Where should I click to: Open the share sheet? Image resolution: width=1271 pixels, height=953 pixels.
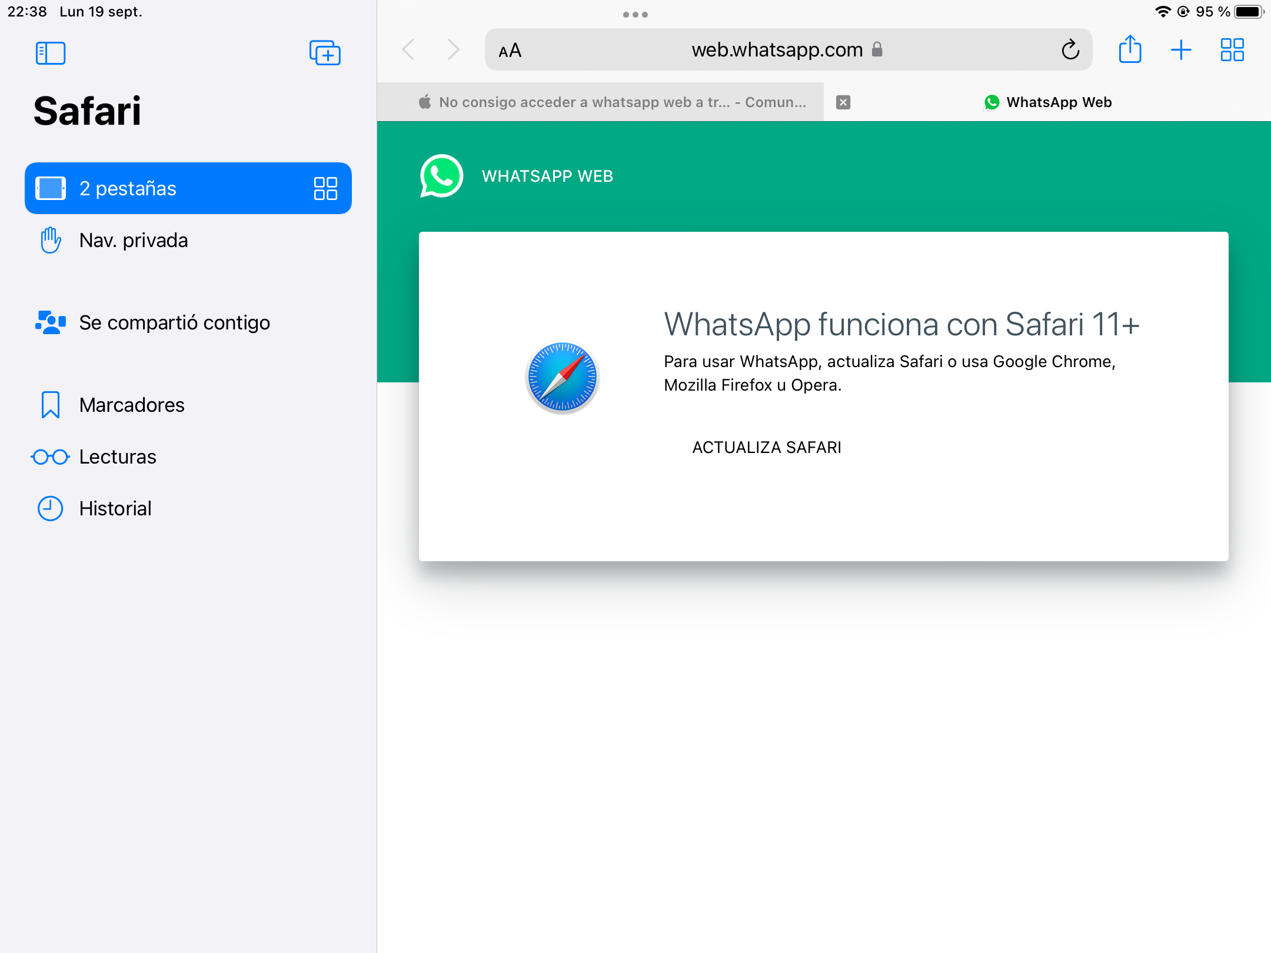pyautogui.click(x=1130, y=50)
